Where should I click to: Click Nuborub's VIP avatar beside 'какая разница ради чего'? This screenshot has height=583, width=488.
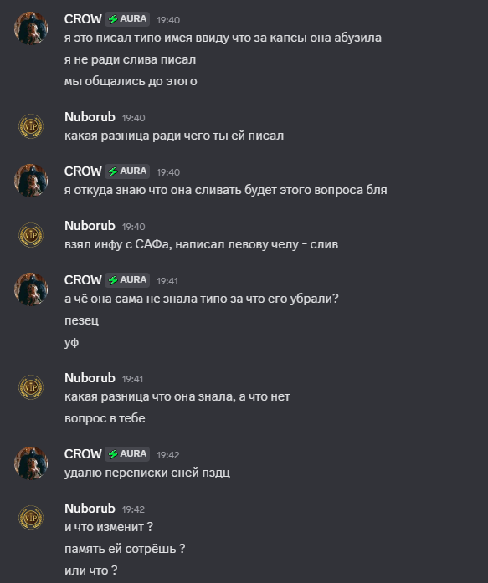(x=31, y=126)
